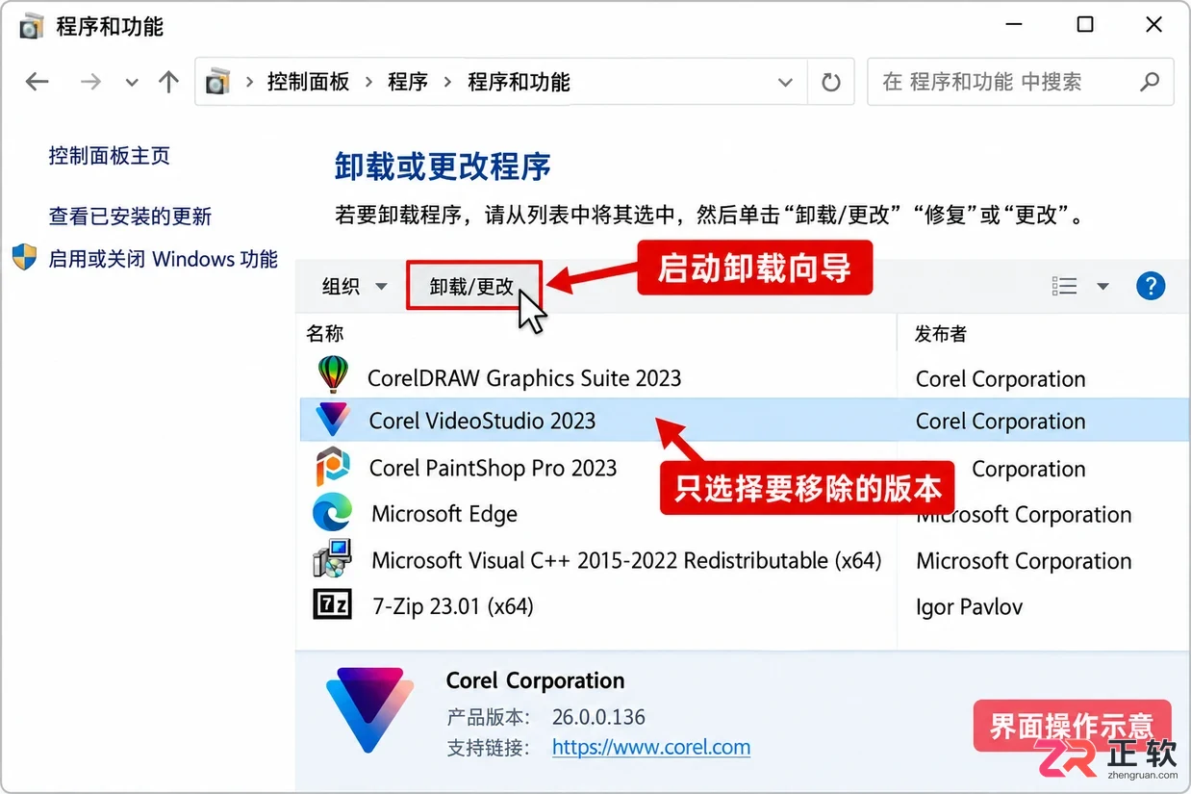
Task: Go back with the left arrow
Action: tap(37, 82)
